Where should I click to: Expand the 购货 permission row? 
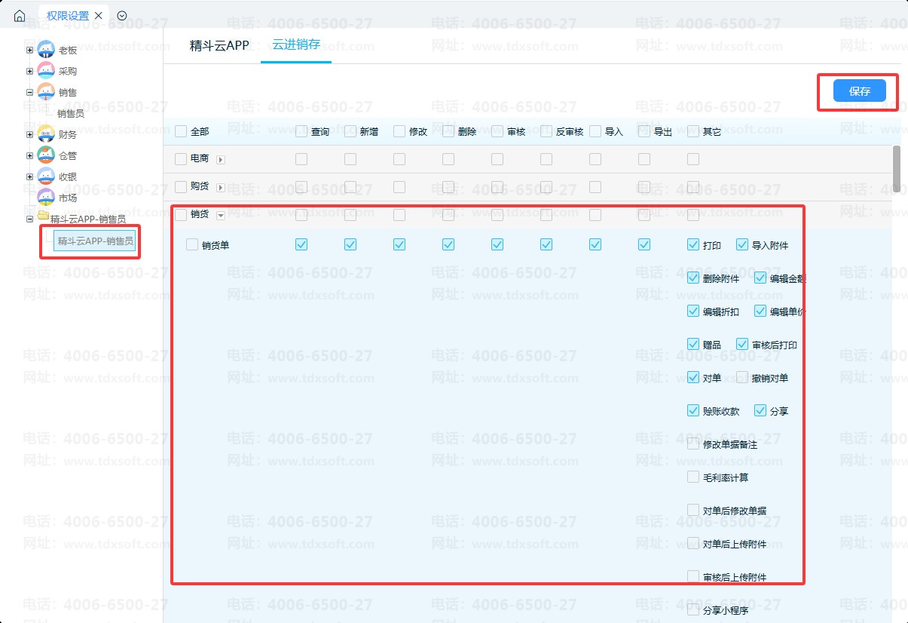point(221,187)
